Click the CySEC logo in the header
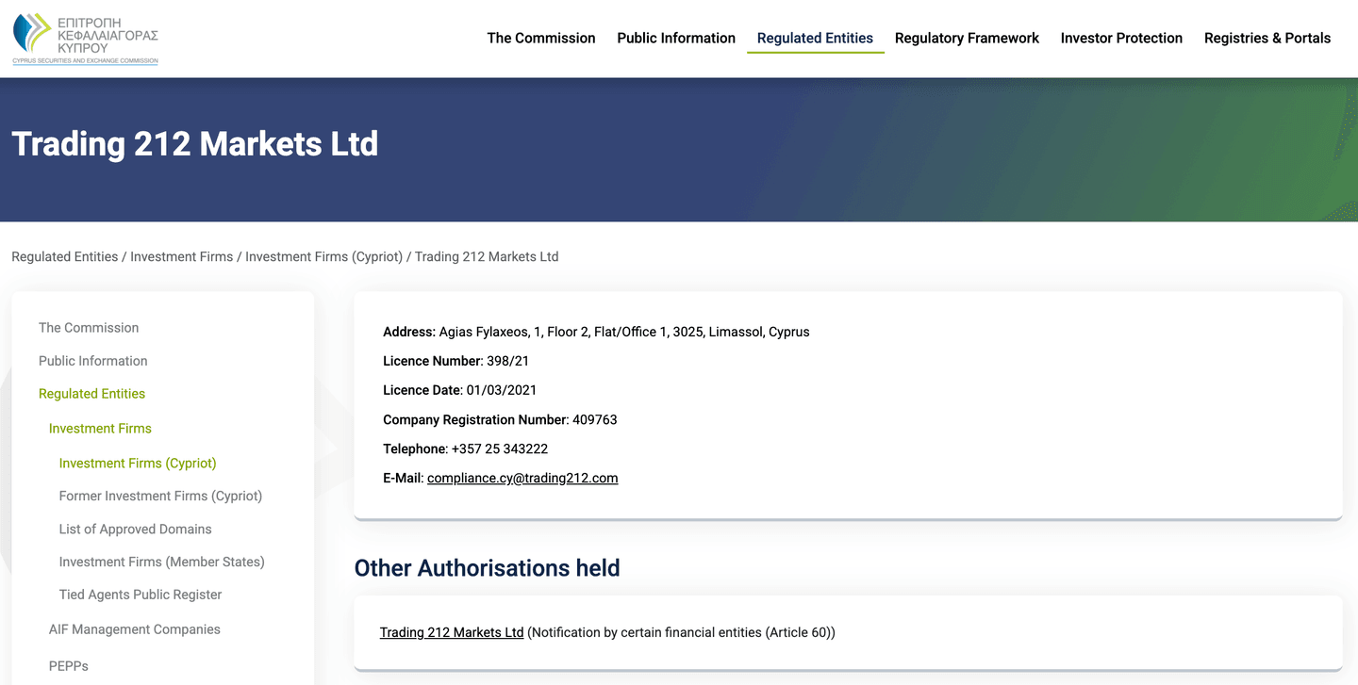Screen dimensions: 1358x685 pyautogui.click(x=85, y=39)
